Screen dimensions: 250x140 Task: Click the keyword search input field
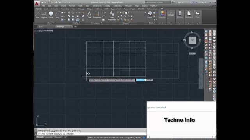coord(157,3)
